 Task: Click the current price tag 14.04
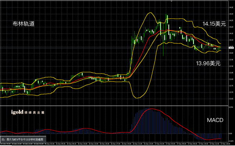(x=231, y=48)
